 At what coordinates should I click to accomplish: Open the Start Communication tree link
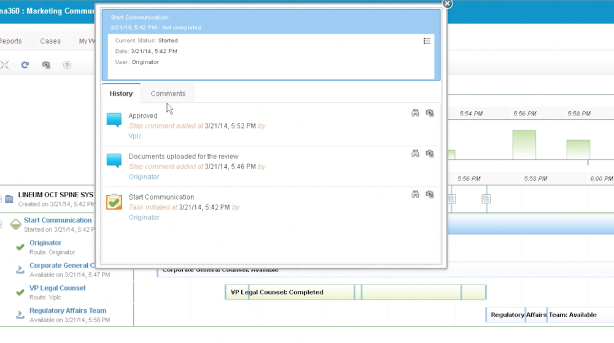tap(58, 220)
